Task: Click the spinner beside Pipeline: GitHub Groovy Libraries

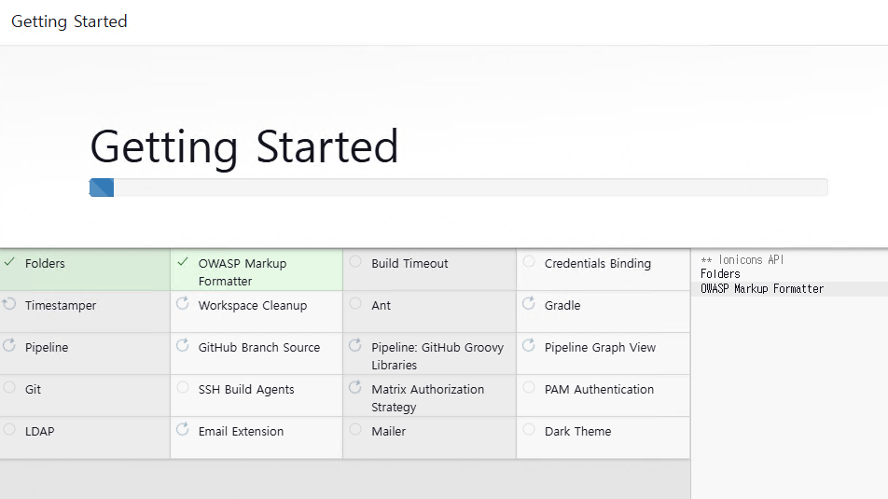Action: tap(355, 345)
